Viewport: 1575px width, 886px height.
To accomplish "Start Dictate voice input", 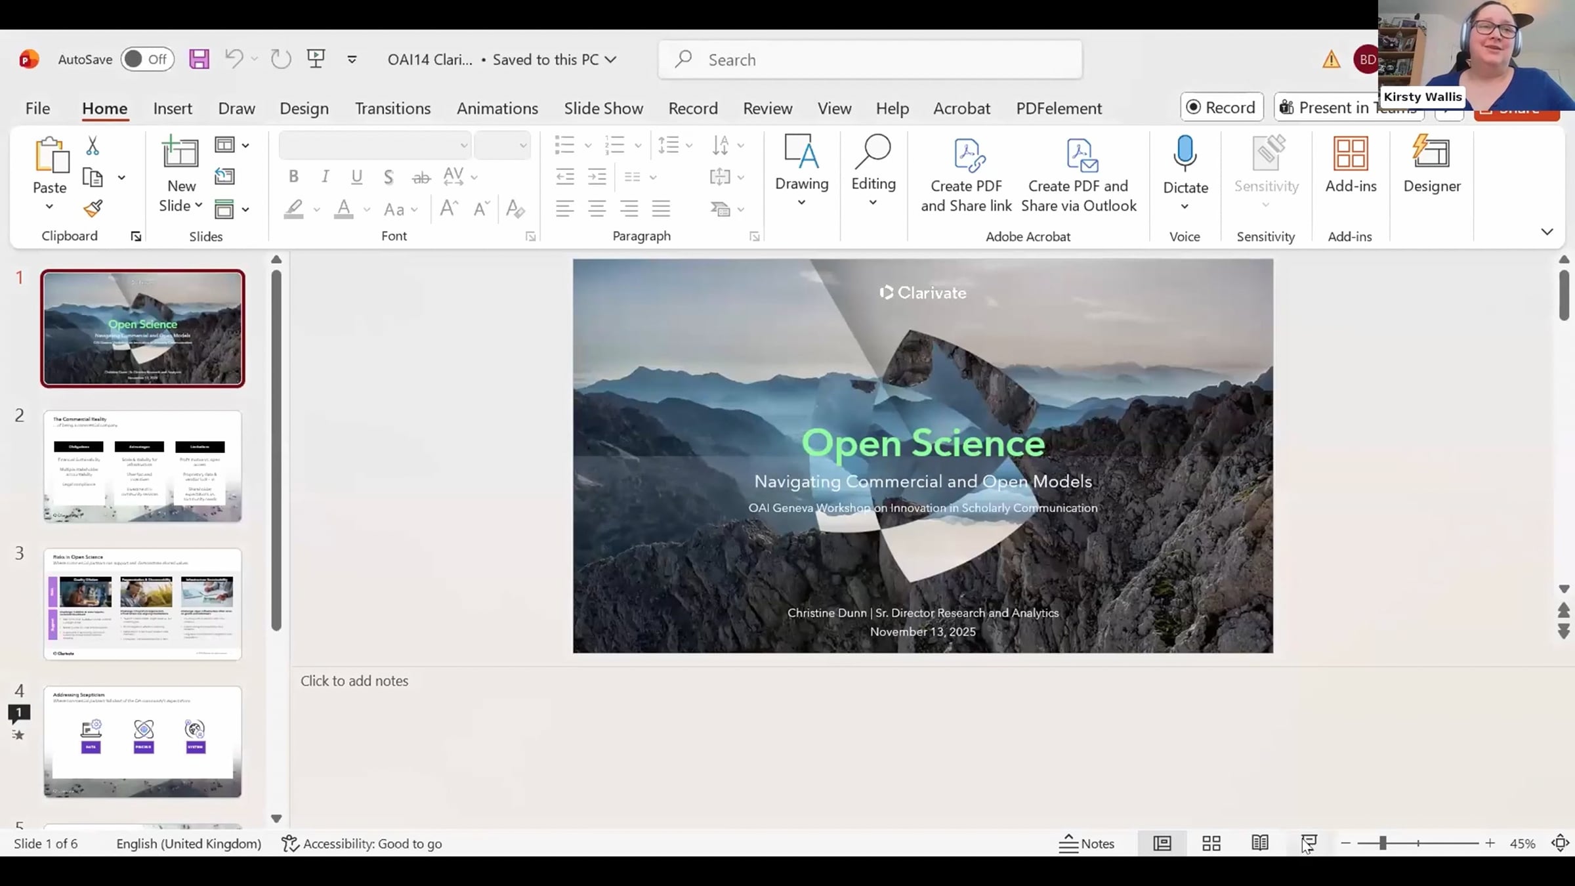I will point(1185,165).
